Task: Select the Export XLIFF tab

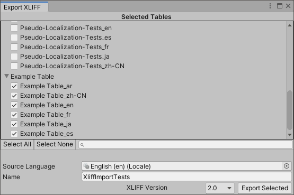Action: click(24, 7)
